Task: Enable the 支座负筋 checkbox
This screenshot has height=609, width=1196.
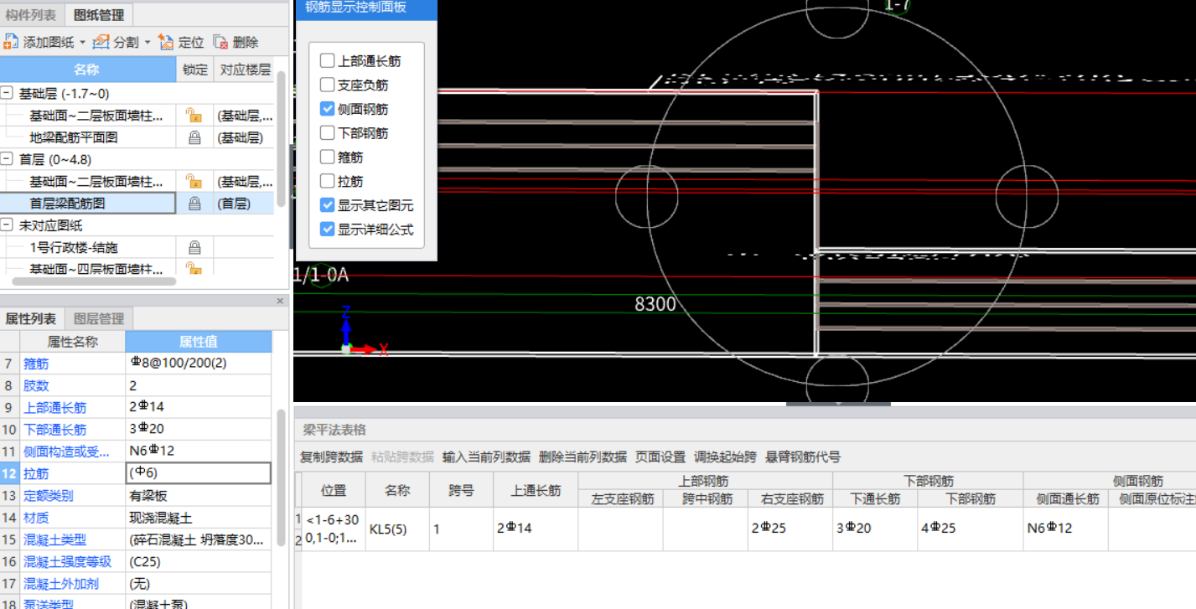Action: [x=327, y=85]
